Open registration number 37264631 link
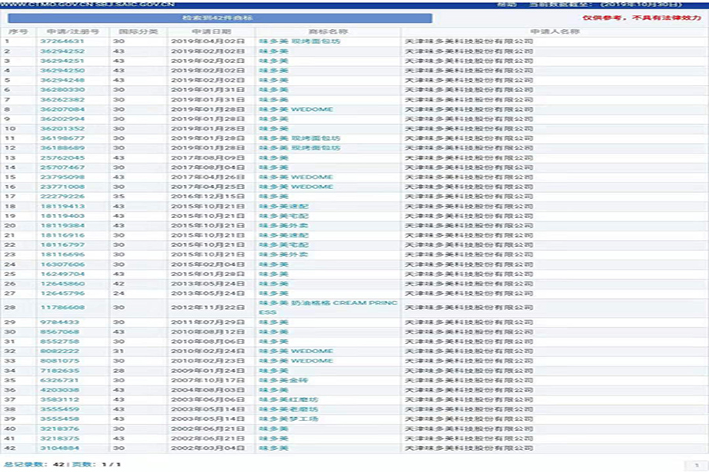709x472 pixels. point(62,41)
